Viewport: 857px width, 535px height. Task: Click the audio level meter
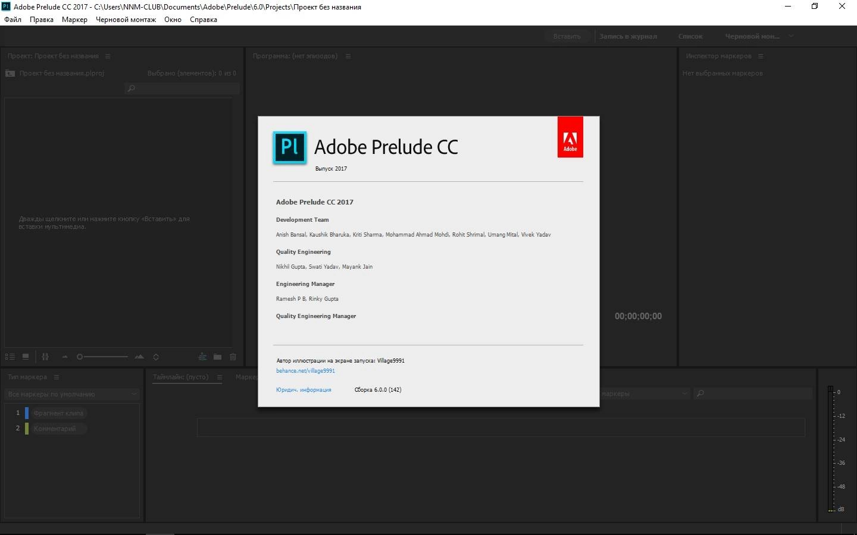point(831,449)
